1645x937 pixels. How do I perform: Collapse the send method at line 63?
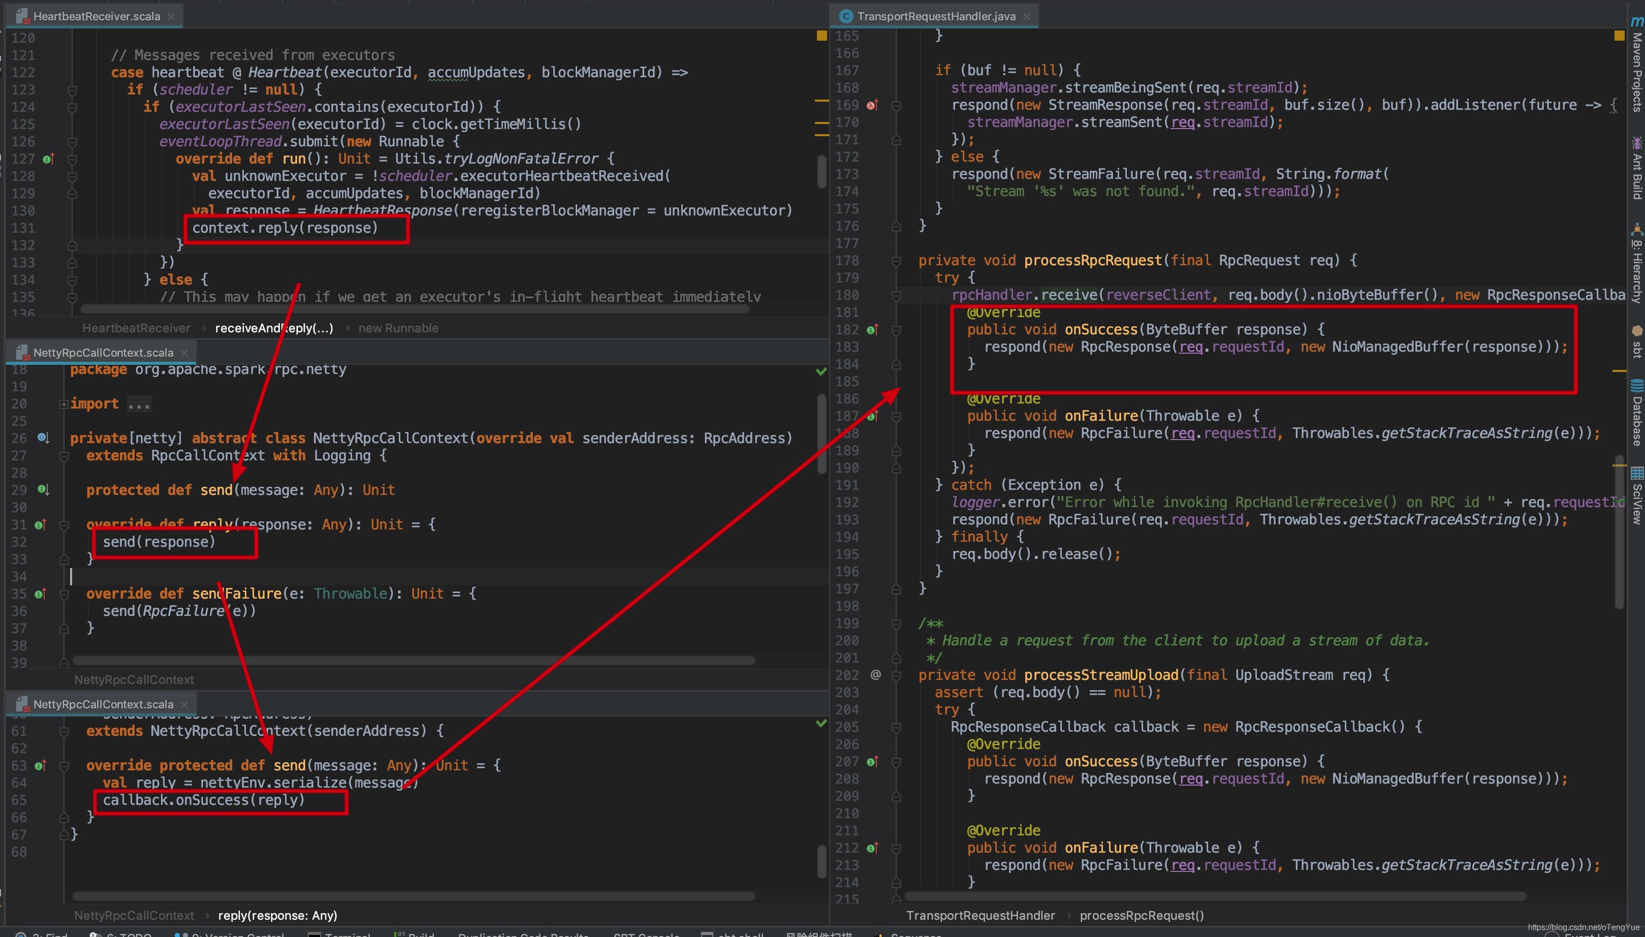pyautogui.click(x=64, y=765)
